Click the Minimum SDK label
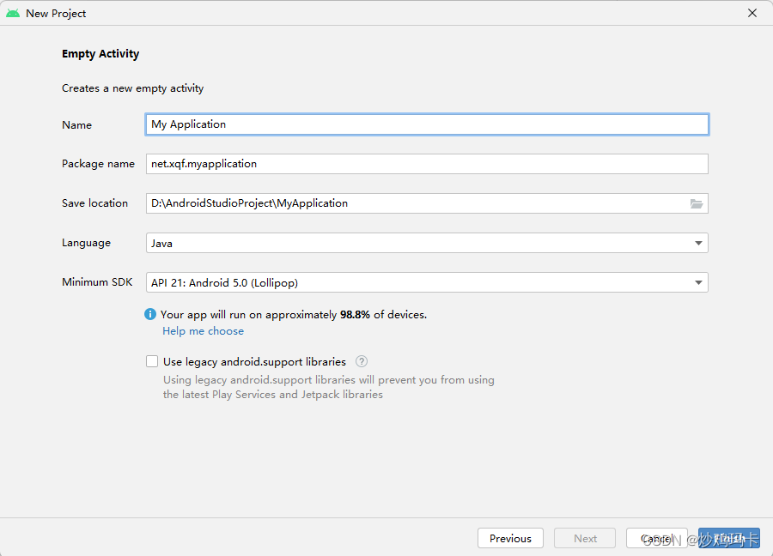The width and height of the screenshot is (773, 556). point(97,282)
